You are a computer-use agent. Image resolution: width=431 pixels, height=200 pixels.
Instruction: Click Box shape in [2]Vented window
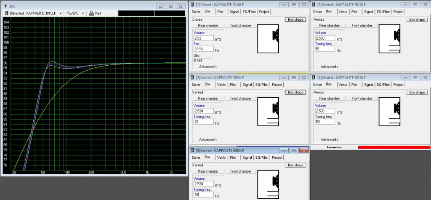(417, 19)
